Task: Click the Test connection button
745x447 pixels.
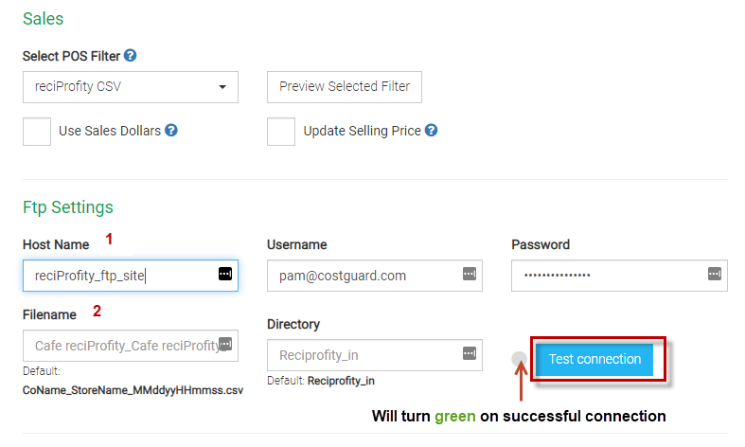Action: [594, 359]
